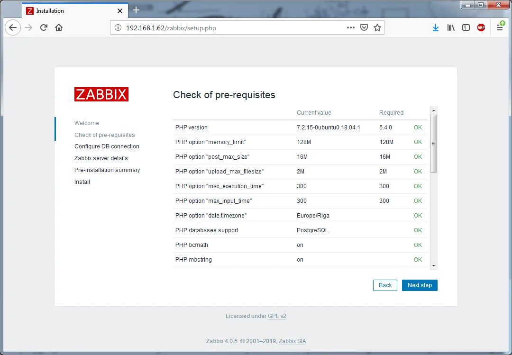The width and height of the screenshot is (512, 355).
Task: Toggle the sidebar view icon
Action: [466, 28]
